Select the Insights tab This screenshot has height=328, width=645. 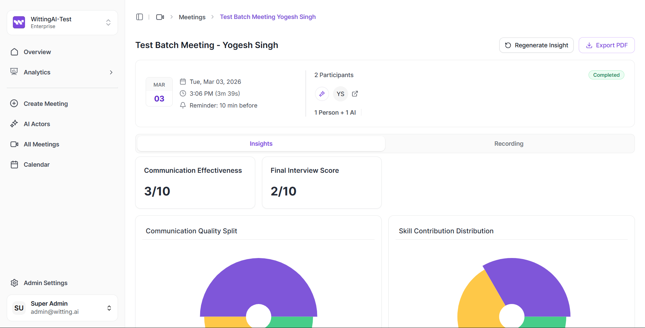[261, 144]
